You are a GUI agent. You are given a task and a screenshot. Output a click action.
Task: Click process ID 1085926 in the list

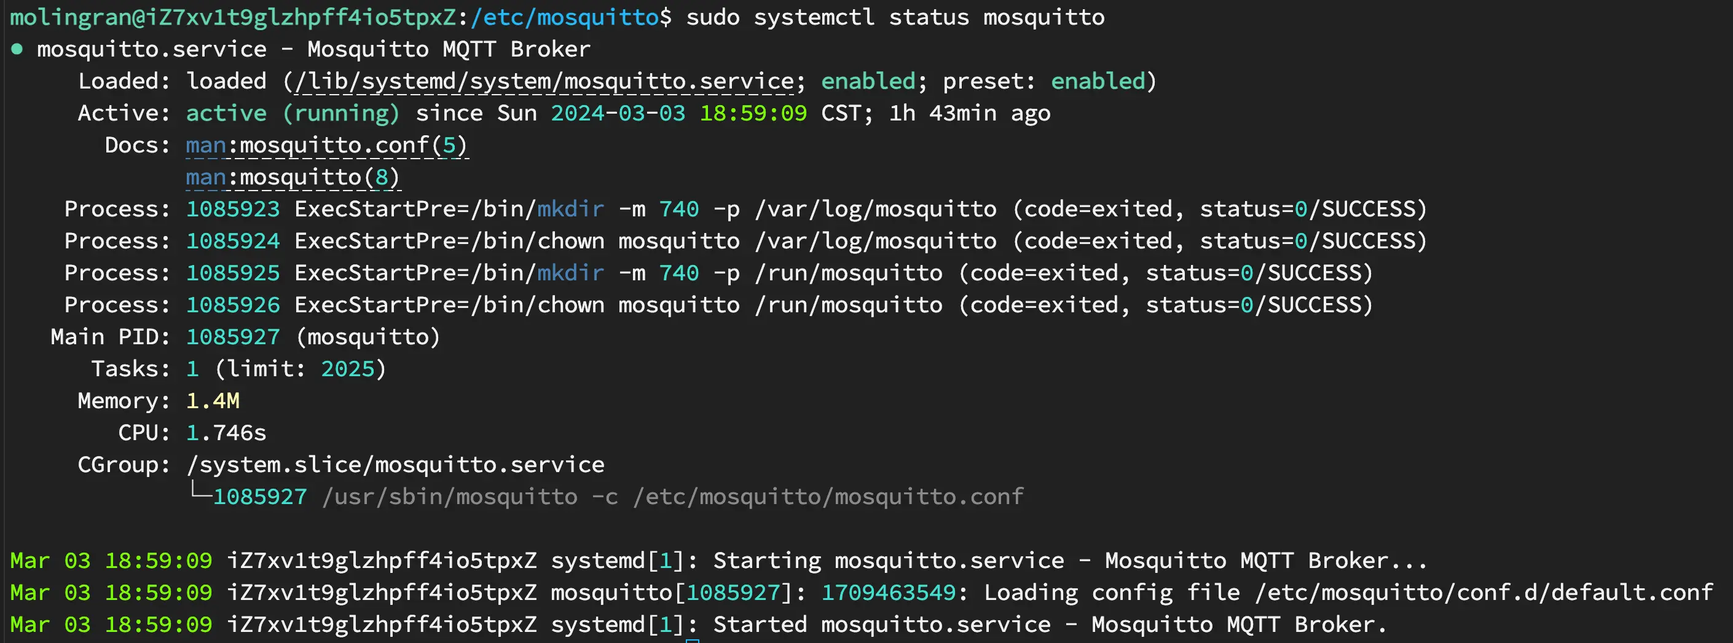pos(233,305)
